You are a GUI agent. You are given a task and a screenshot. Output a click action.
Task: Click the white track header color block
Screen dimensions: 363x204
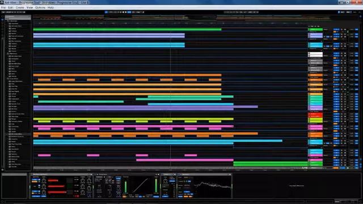[315, 54]
